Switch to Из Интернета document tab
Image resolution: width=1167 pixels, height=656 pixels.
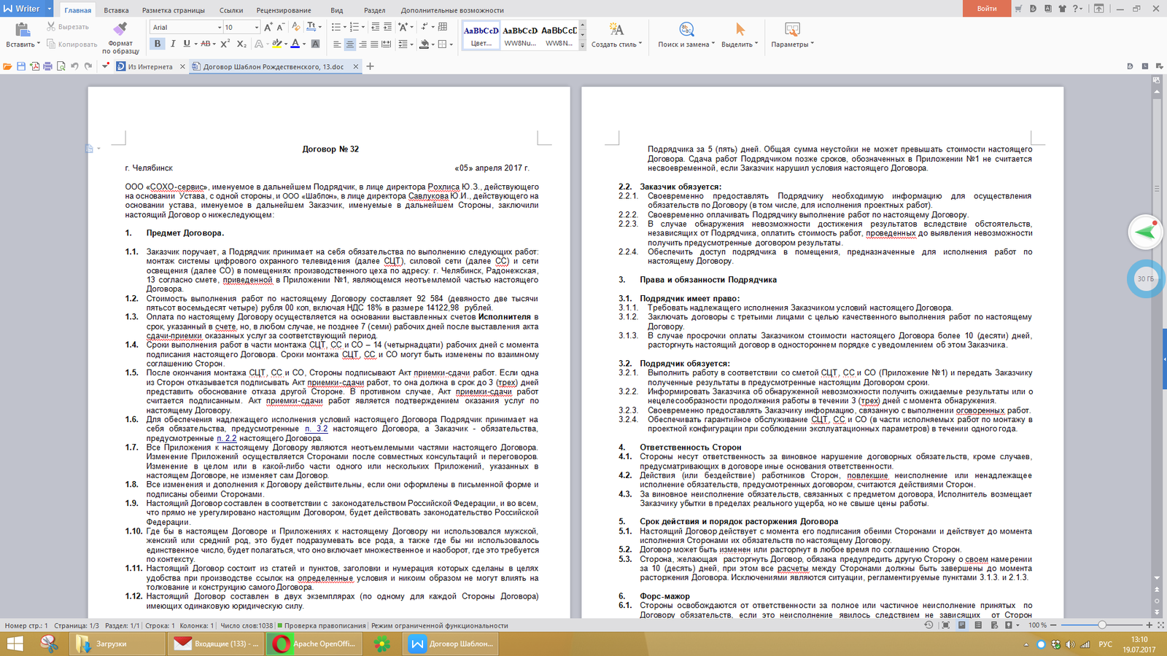click(x=150, y=66)
